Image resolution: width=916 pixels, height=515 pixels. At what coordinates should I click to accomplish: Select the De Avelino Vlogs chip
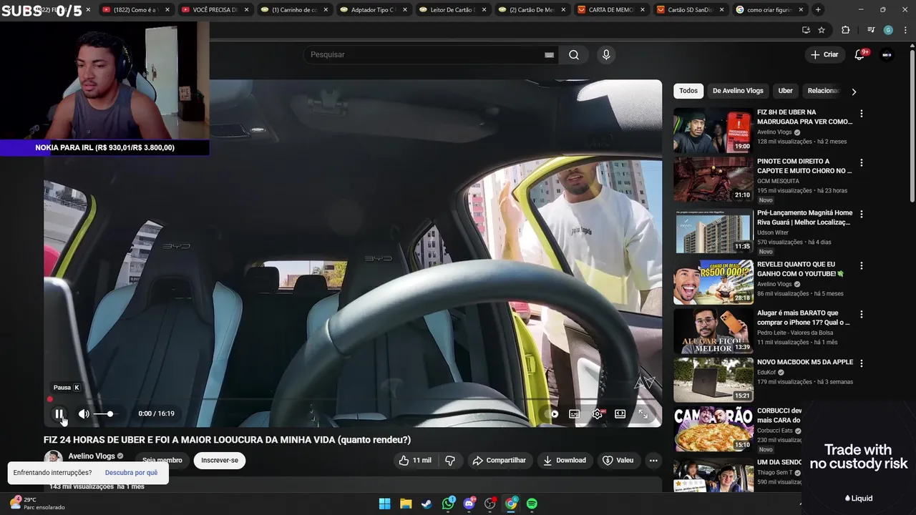click(738, 91)
